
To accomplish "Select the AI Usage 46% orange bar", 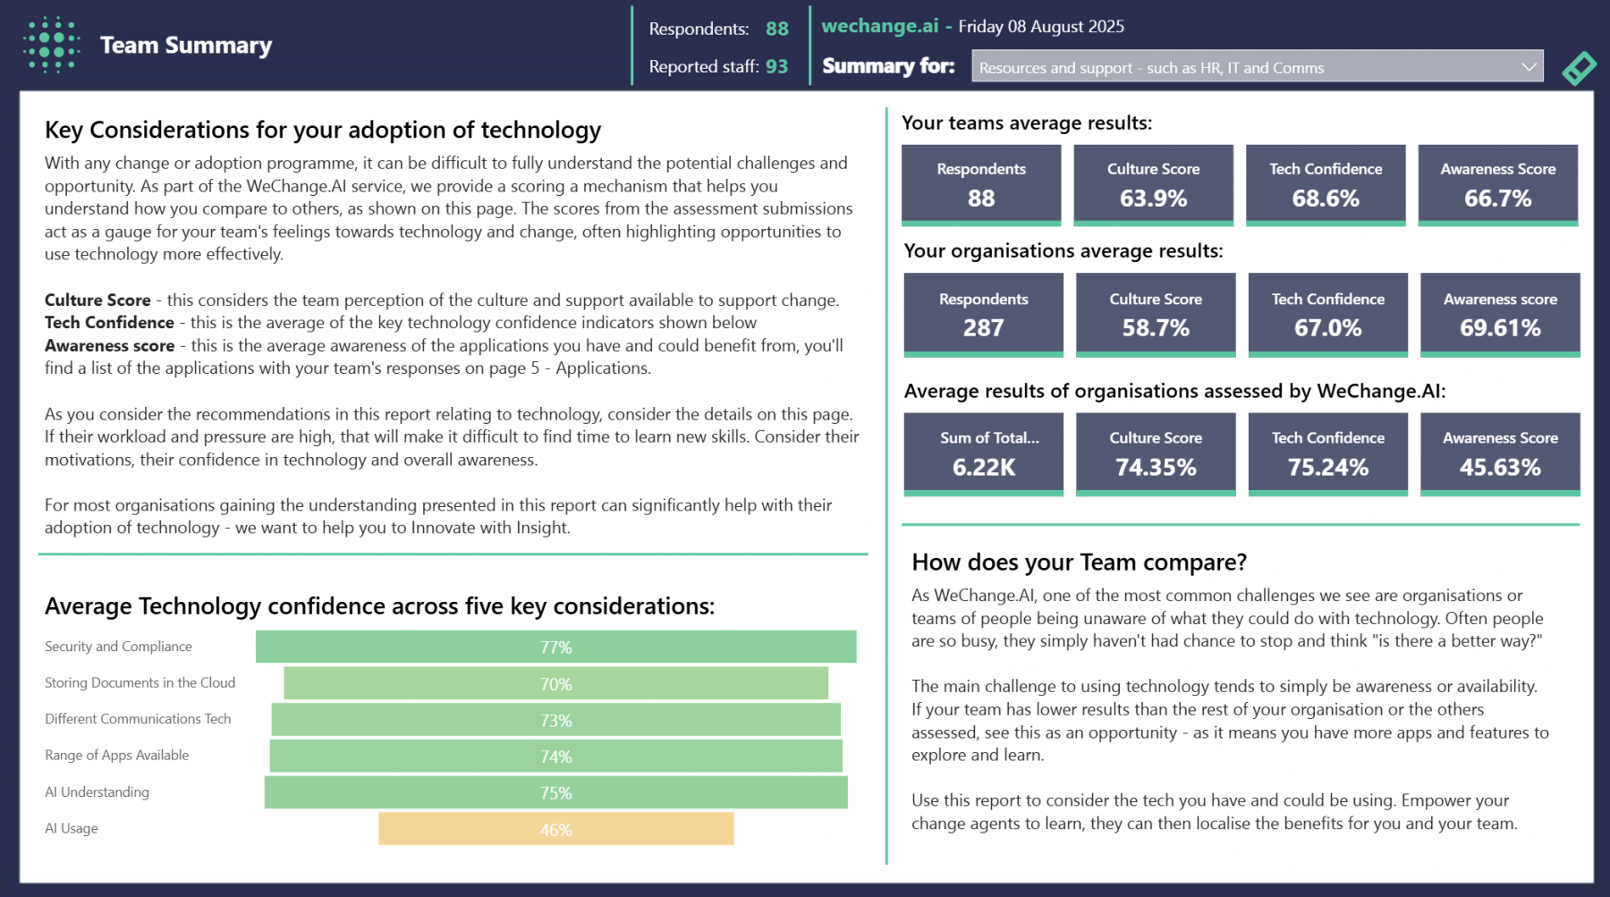I will click(555, 829).
